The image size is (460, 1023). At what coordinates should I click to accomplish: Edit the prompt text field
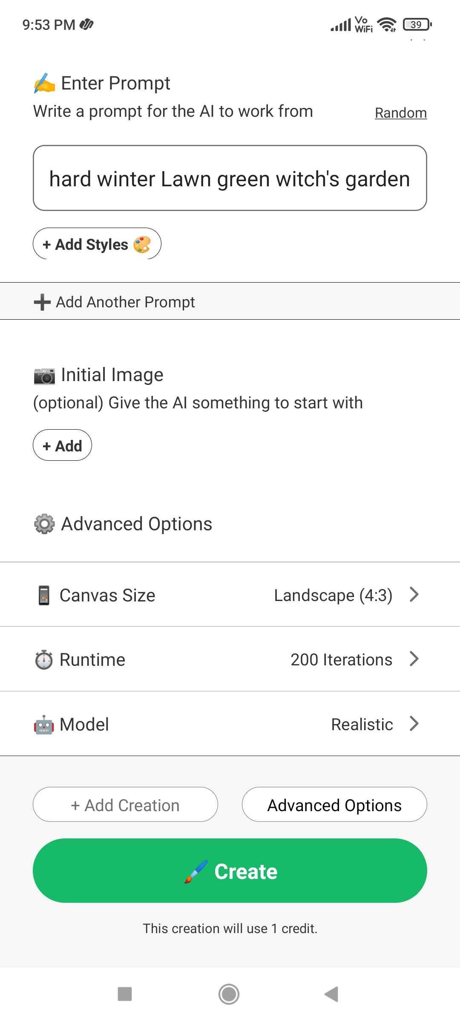(x=230, y=179)
